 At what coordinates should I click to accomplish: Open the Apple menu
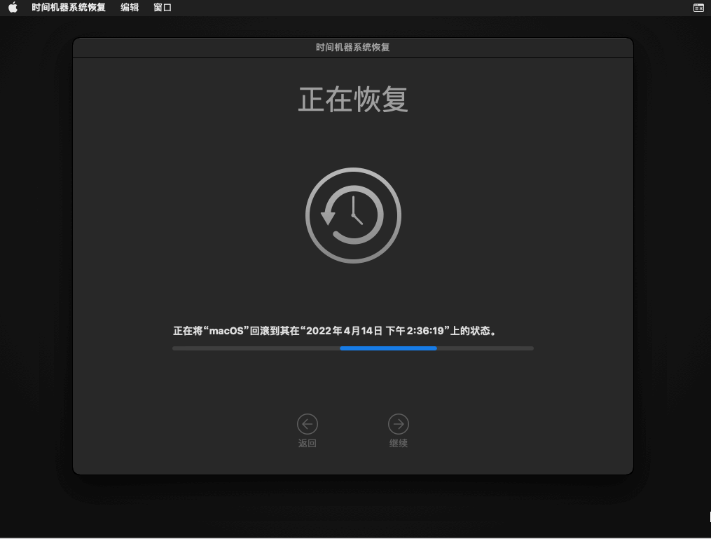[x=13, y=8]
